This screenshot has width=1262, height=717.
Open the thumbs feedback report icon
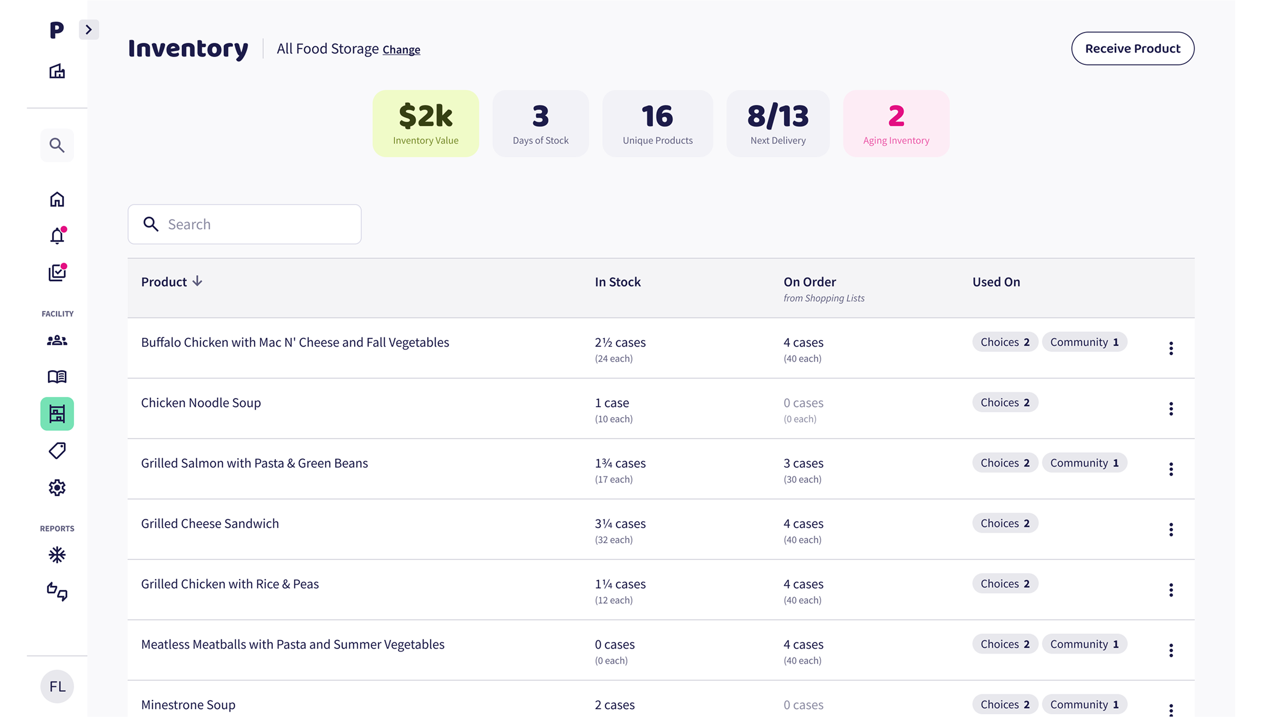pyautogui.click(x=57, y=591)
